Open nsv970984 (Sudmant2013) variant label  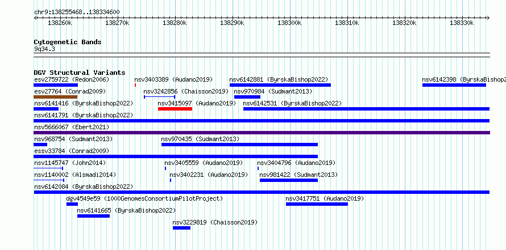coord(273,91)
